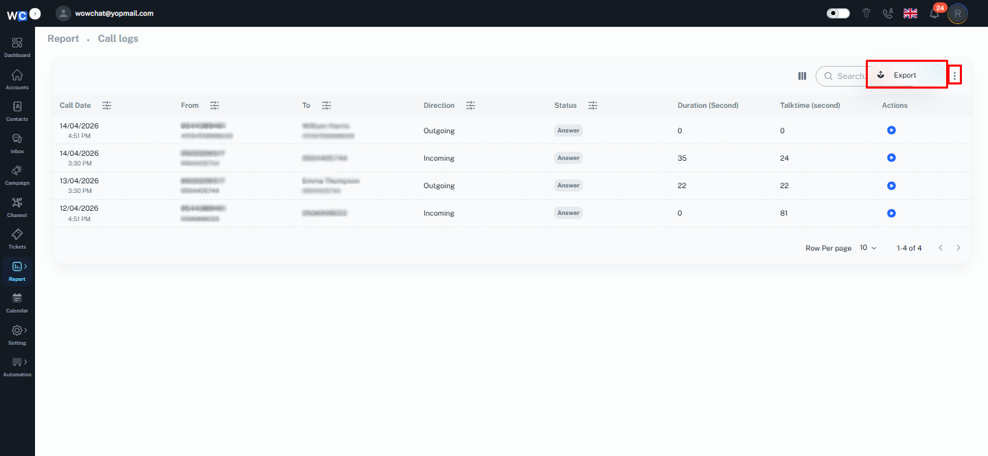988x456 pixels.
Task: Open the UK flag language selector
Action: (910, 13)
